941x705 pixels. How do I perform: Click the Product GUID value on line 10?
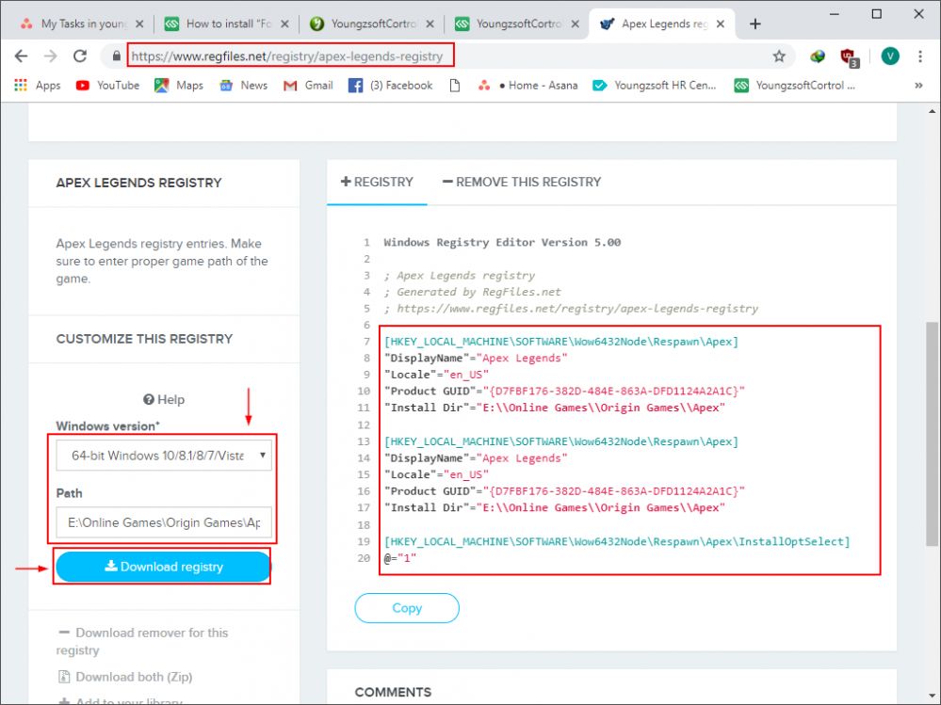pos(614,392)
